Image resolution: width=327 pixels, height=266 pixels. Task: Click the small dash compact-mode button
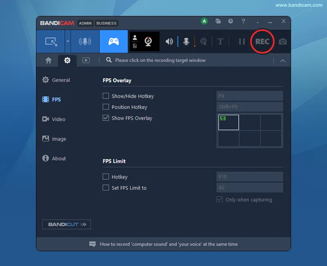[258, 22]
